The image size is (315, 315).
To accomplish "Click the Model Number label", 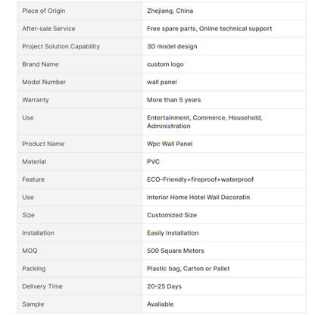I will click(44, 82).
